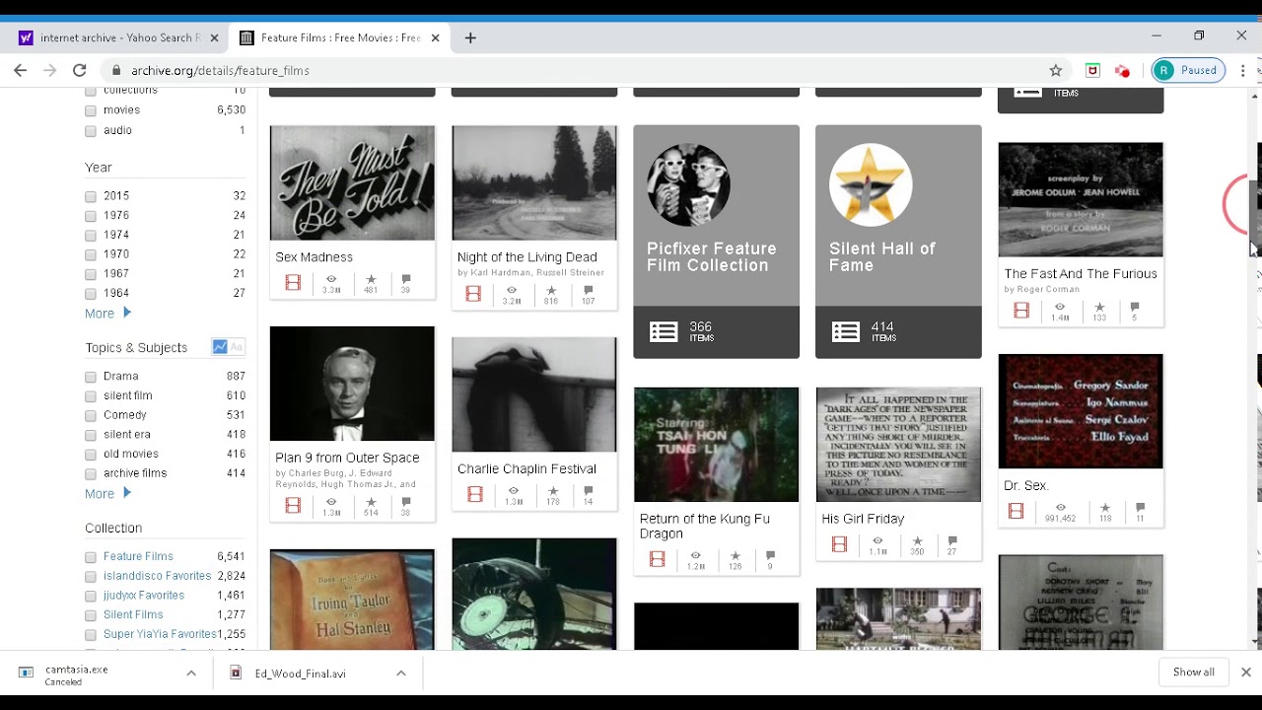Tick the Comedy topic checkbox
1262x710 pixels.
pos(91,415)
